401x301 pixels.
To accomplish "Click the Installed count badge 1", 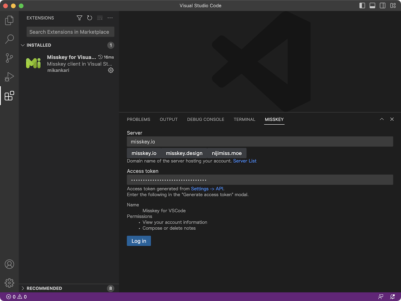I will (x=111, y=45).
